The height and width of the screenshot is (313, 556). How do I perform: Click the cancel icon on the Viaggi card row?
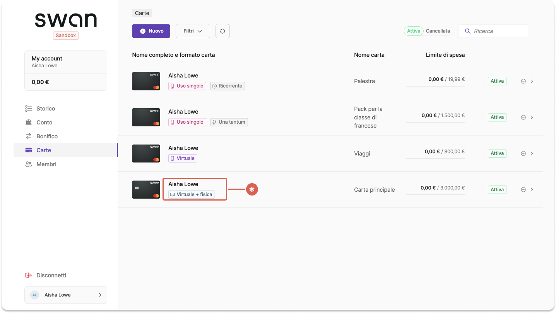(x=523, y=153)
